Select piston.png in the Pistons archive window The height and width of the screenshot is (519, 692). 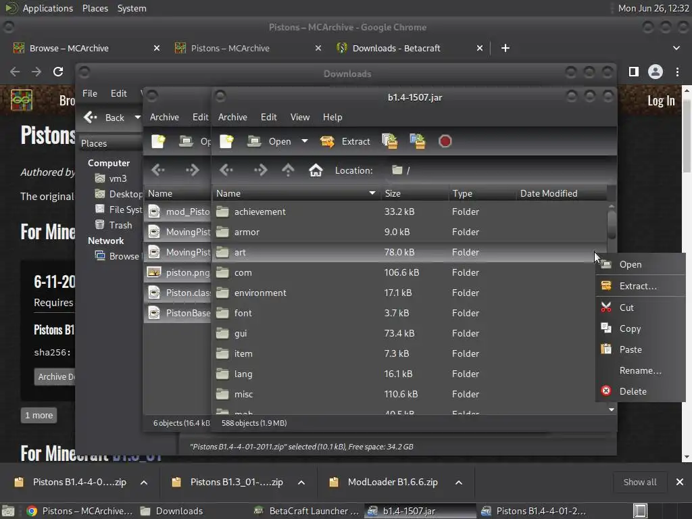[x=178, y=272]
